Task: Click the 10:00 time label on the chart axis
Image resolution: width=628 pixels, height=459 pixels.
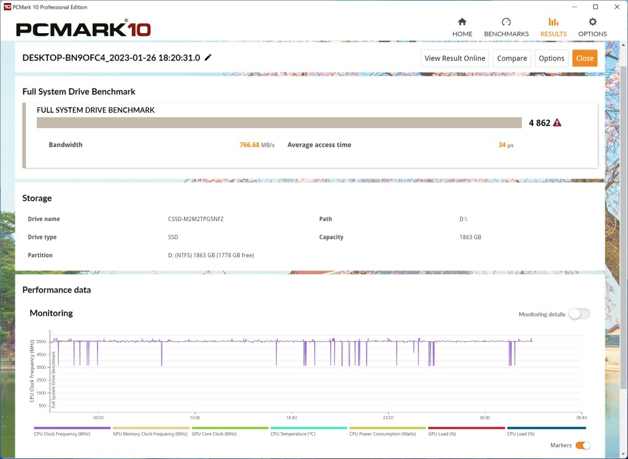Action: (195, 418)
